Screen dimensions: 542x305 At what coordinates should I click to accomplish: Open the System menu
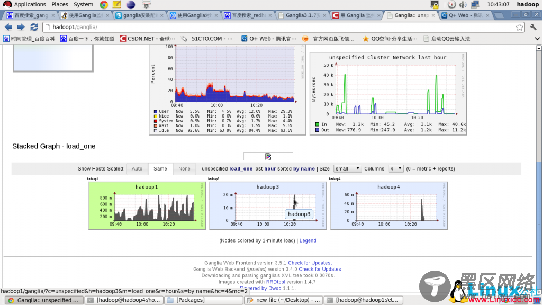tap(83, 4)
